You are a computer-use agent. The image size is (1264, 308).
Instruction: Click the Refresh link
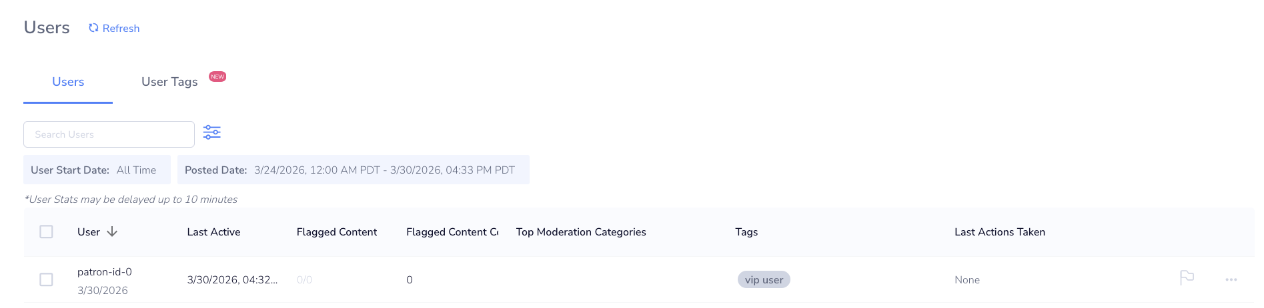click(x=121, y=28)
